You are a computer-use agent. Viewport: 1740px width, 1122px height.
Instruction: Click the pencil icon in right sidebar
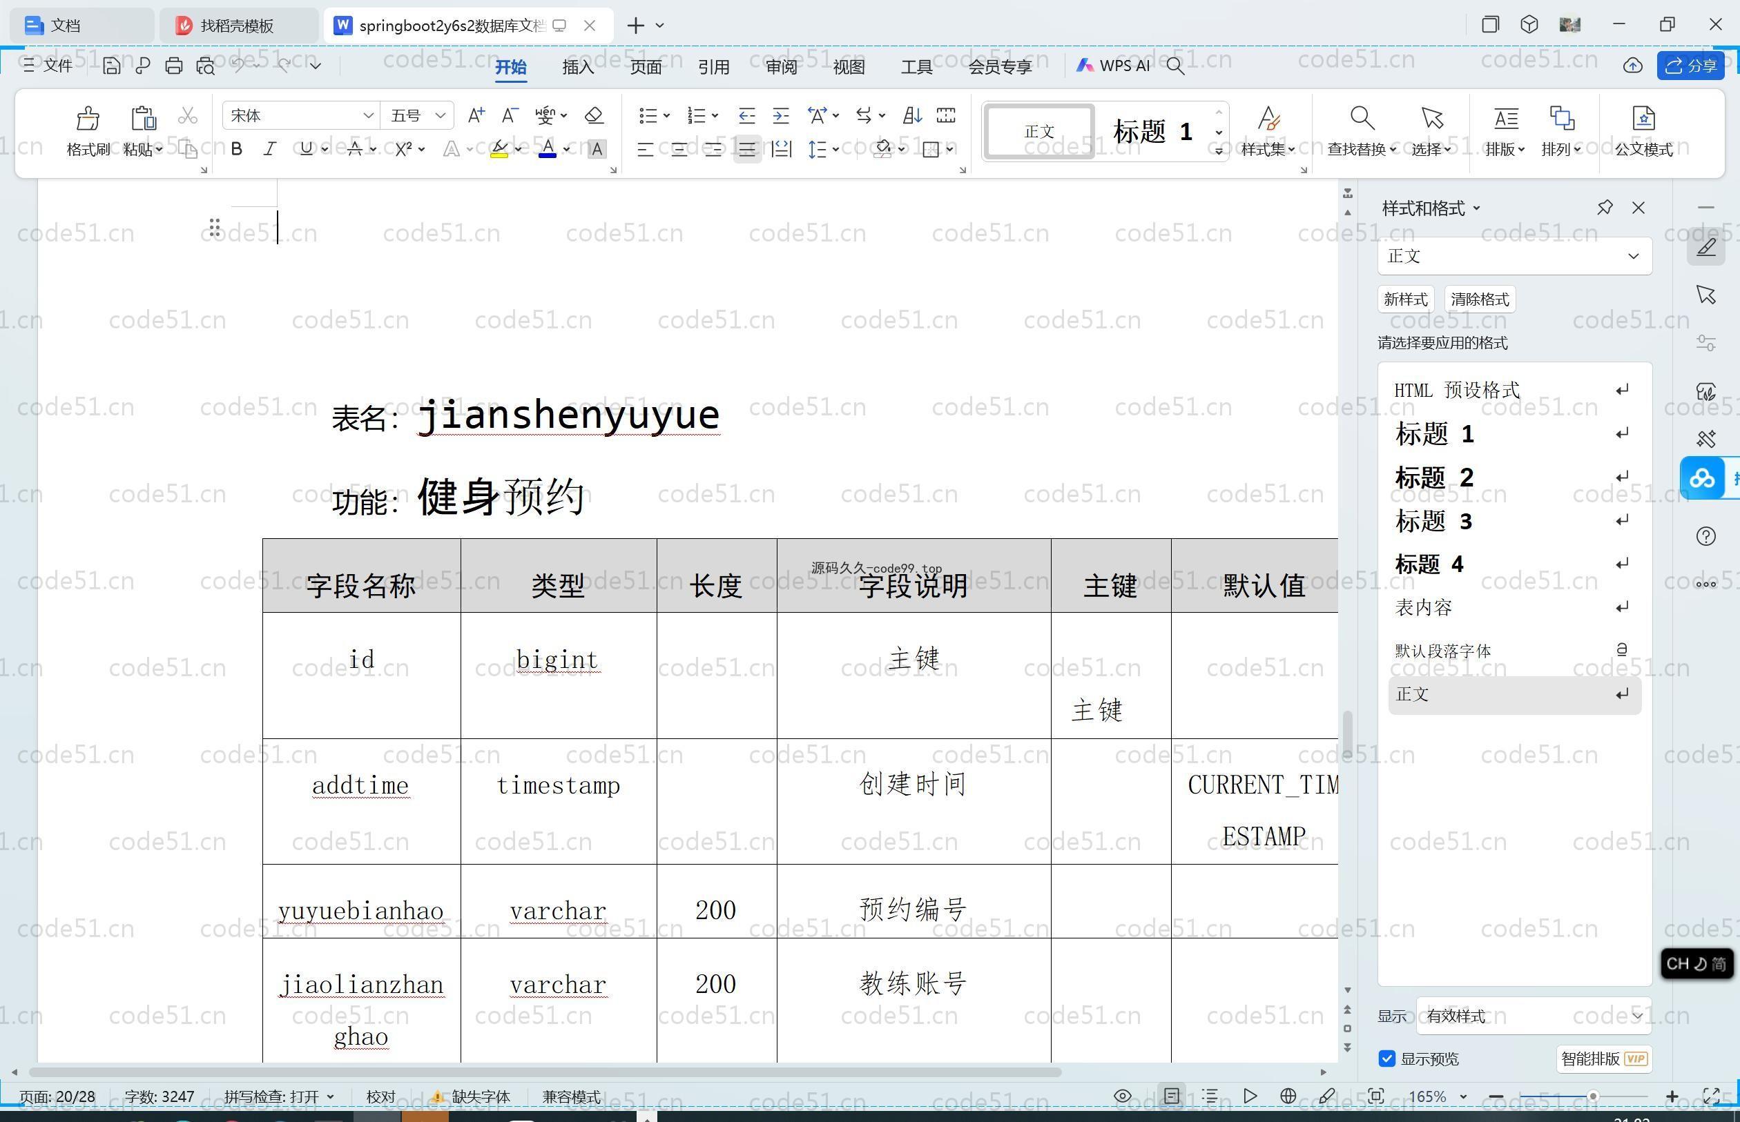click(x=1705, y=247)
